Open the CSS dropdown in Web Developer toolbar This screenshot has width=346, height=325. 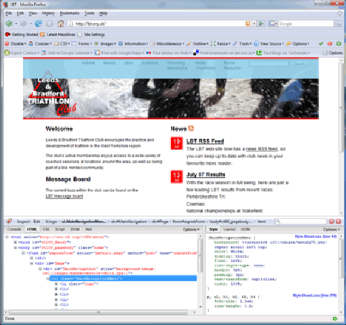(x=61, y=43)
